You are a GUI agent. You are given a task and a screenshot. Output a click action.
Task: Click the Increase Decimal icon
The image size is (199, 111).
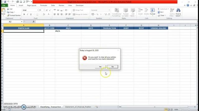click(105, 14)
